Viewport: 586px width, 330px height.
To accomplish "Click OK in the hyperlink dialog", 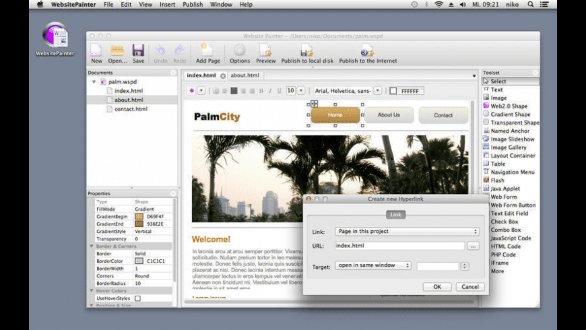I will point(437,287).
